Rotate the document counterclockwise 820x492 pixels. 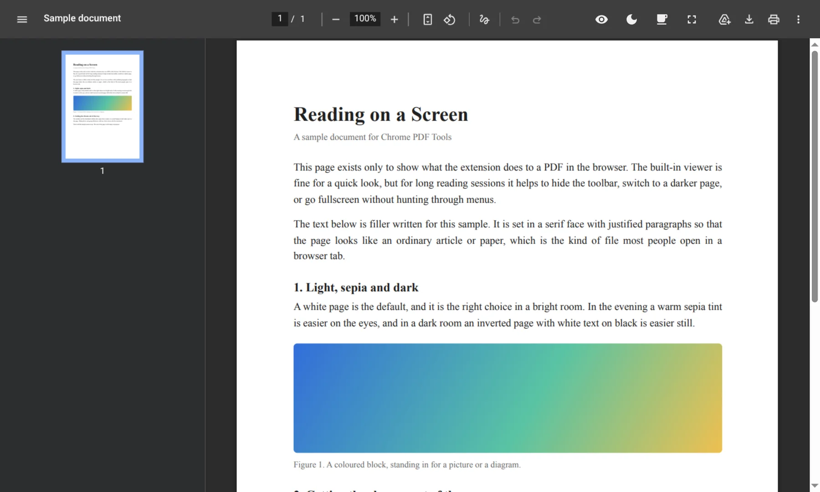click(450, 19)
